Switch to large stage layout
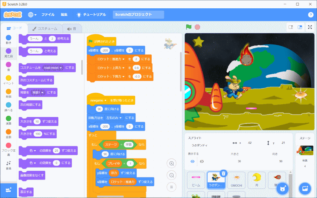This screenshot has height=198, width=317. 300,27
